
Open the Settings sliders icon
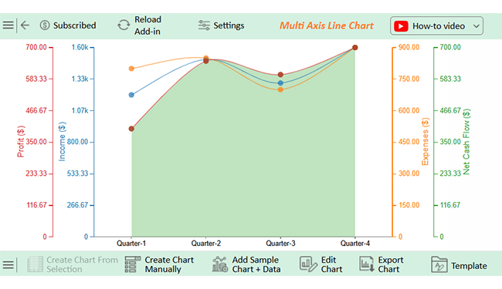[204, 25]
